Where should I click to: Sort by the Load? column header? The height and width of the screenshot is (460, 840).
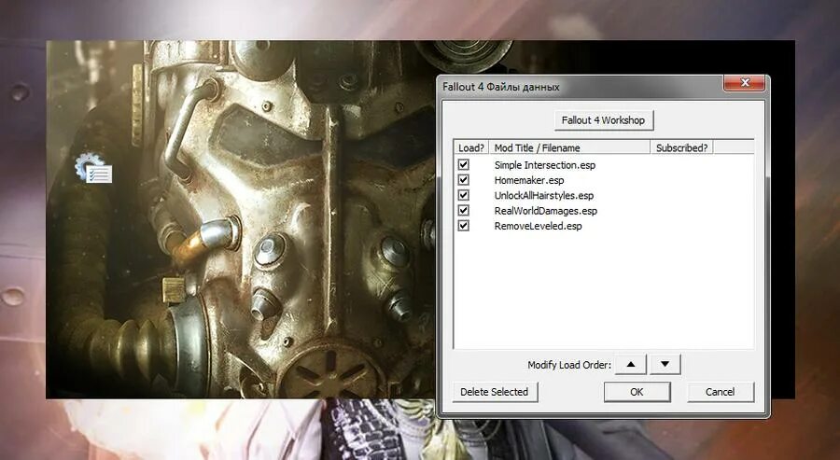[x=471, y=147]
